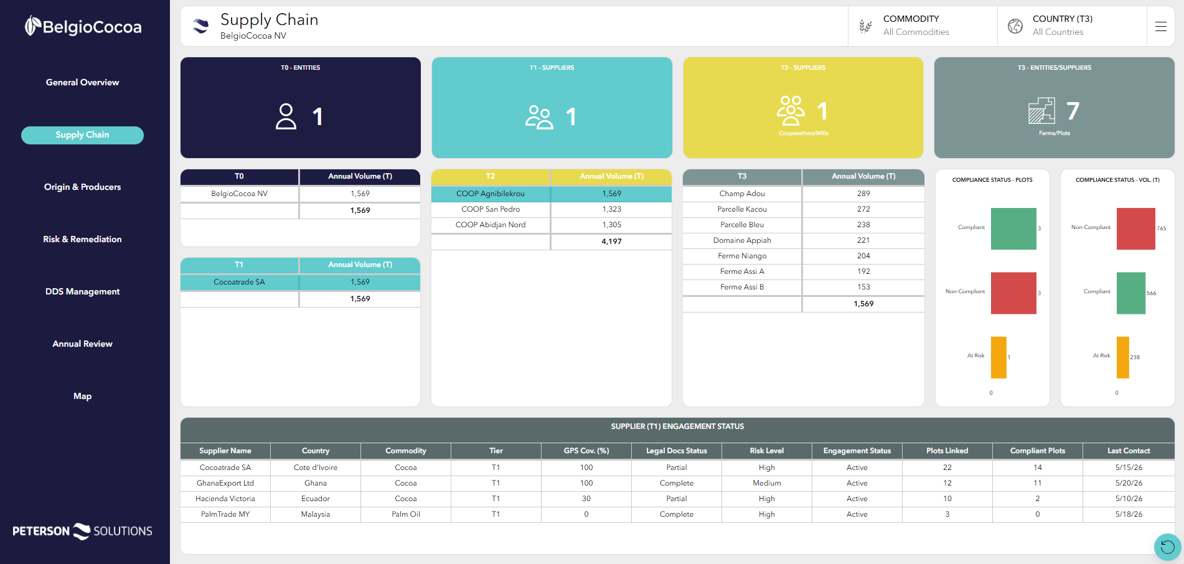
Task: Open Risk & Remediation page
Action: pyautogui.click(x=82, y=239)
